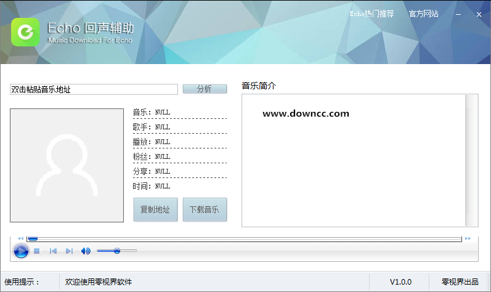The height and width of the screenshot is (292, 491).
Task: Skip to the previous track
Action: 53,251
